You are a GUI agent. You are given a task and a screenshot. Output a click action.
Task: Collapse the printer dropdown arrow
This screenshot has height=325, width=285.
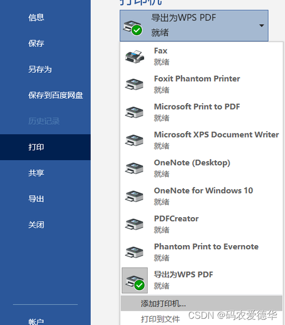pos(262,26)
